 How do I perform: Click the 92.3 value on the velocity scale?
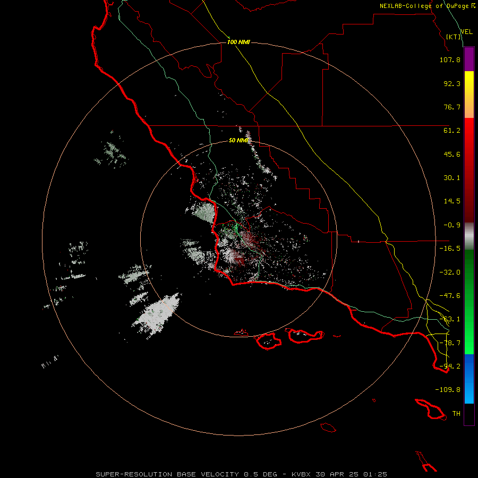click(452, 83)
